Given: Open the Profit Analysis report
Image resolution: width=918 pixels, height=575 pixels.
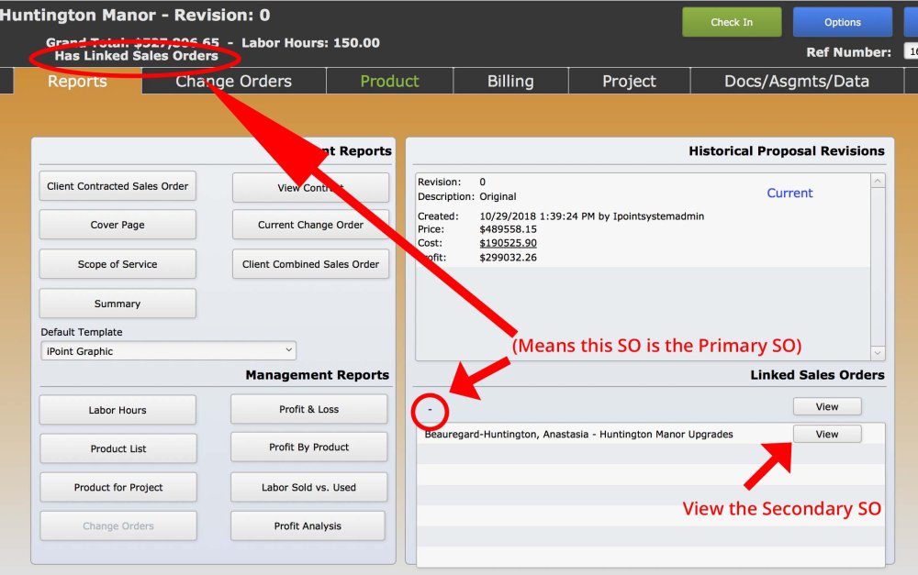Looking at the screenshot, I should [308, 525].
